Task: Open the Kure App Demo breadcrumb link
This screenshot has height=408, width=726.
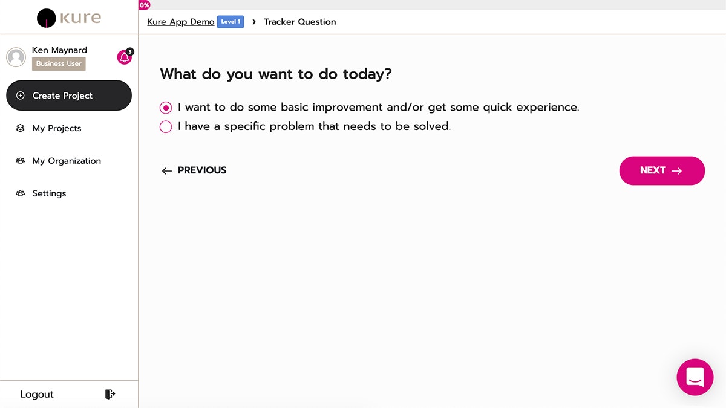Action: click(181, 22)
